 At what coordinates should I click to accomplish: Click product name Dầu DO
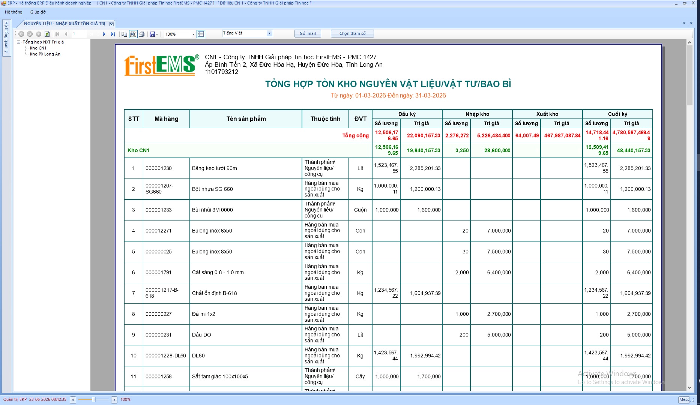point(201,335)
